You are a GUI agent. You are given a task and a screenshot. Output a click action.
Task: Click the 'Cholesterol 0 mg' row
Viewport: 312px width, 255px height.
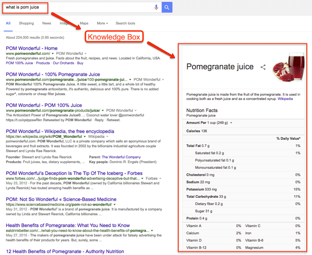point(243,175)
